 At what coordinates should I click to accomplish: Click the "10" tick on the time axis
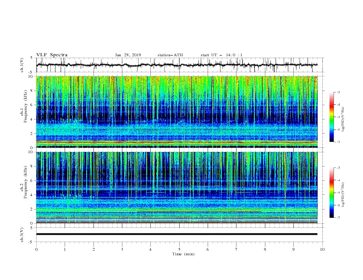tap(322, 249)
